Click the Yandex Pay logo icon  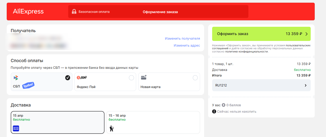82,78
